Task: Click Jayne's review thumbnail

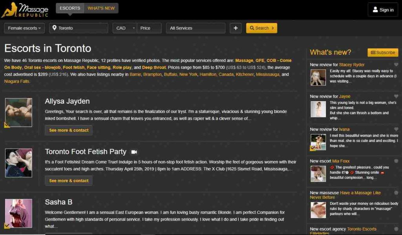Action: (318, 109)
